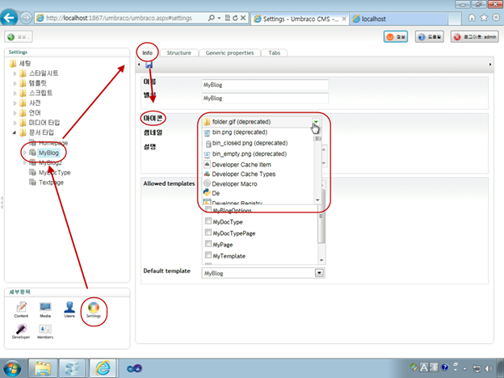Click the volume speaker tray icon
The width and height of the screenshot is (504, 378).
(x=488, y=368)
